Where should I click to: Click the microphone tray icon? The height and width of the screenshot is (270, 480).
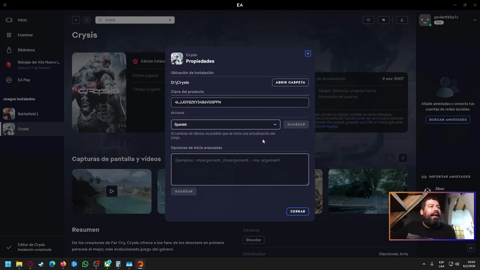(x=432, y=264)
